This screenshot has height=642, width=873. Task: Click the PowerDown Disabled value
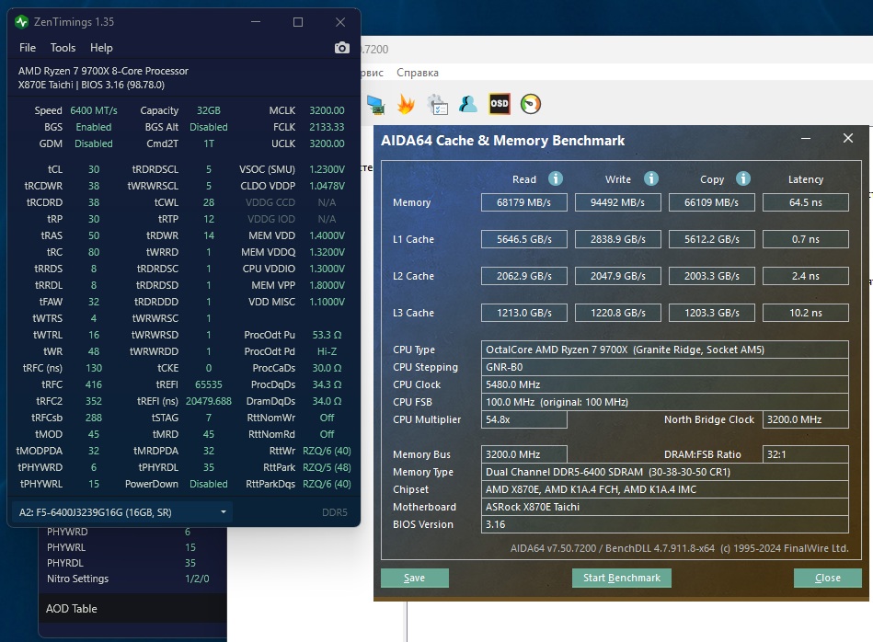pos(209,485)
